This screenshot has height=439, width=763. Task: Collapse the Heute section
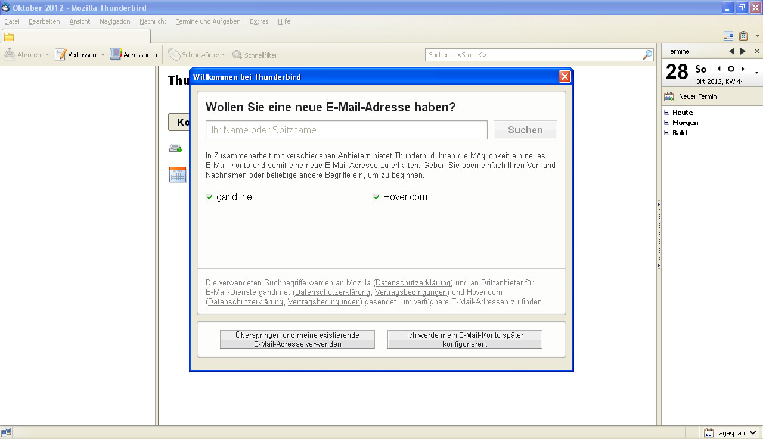click(x=667, y=113)
